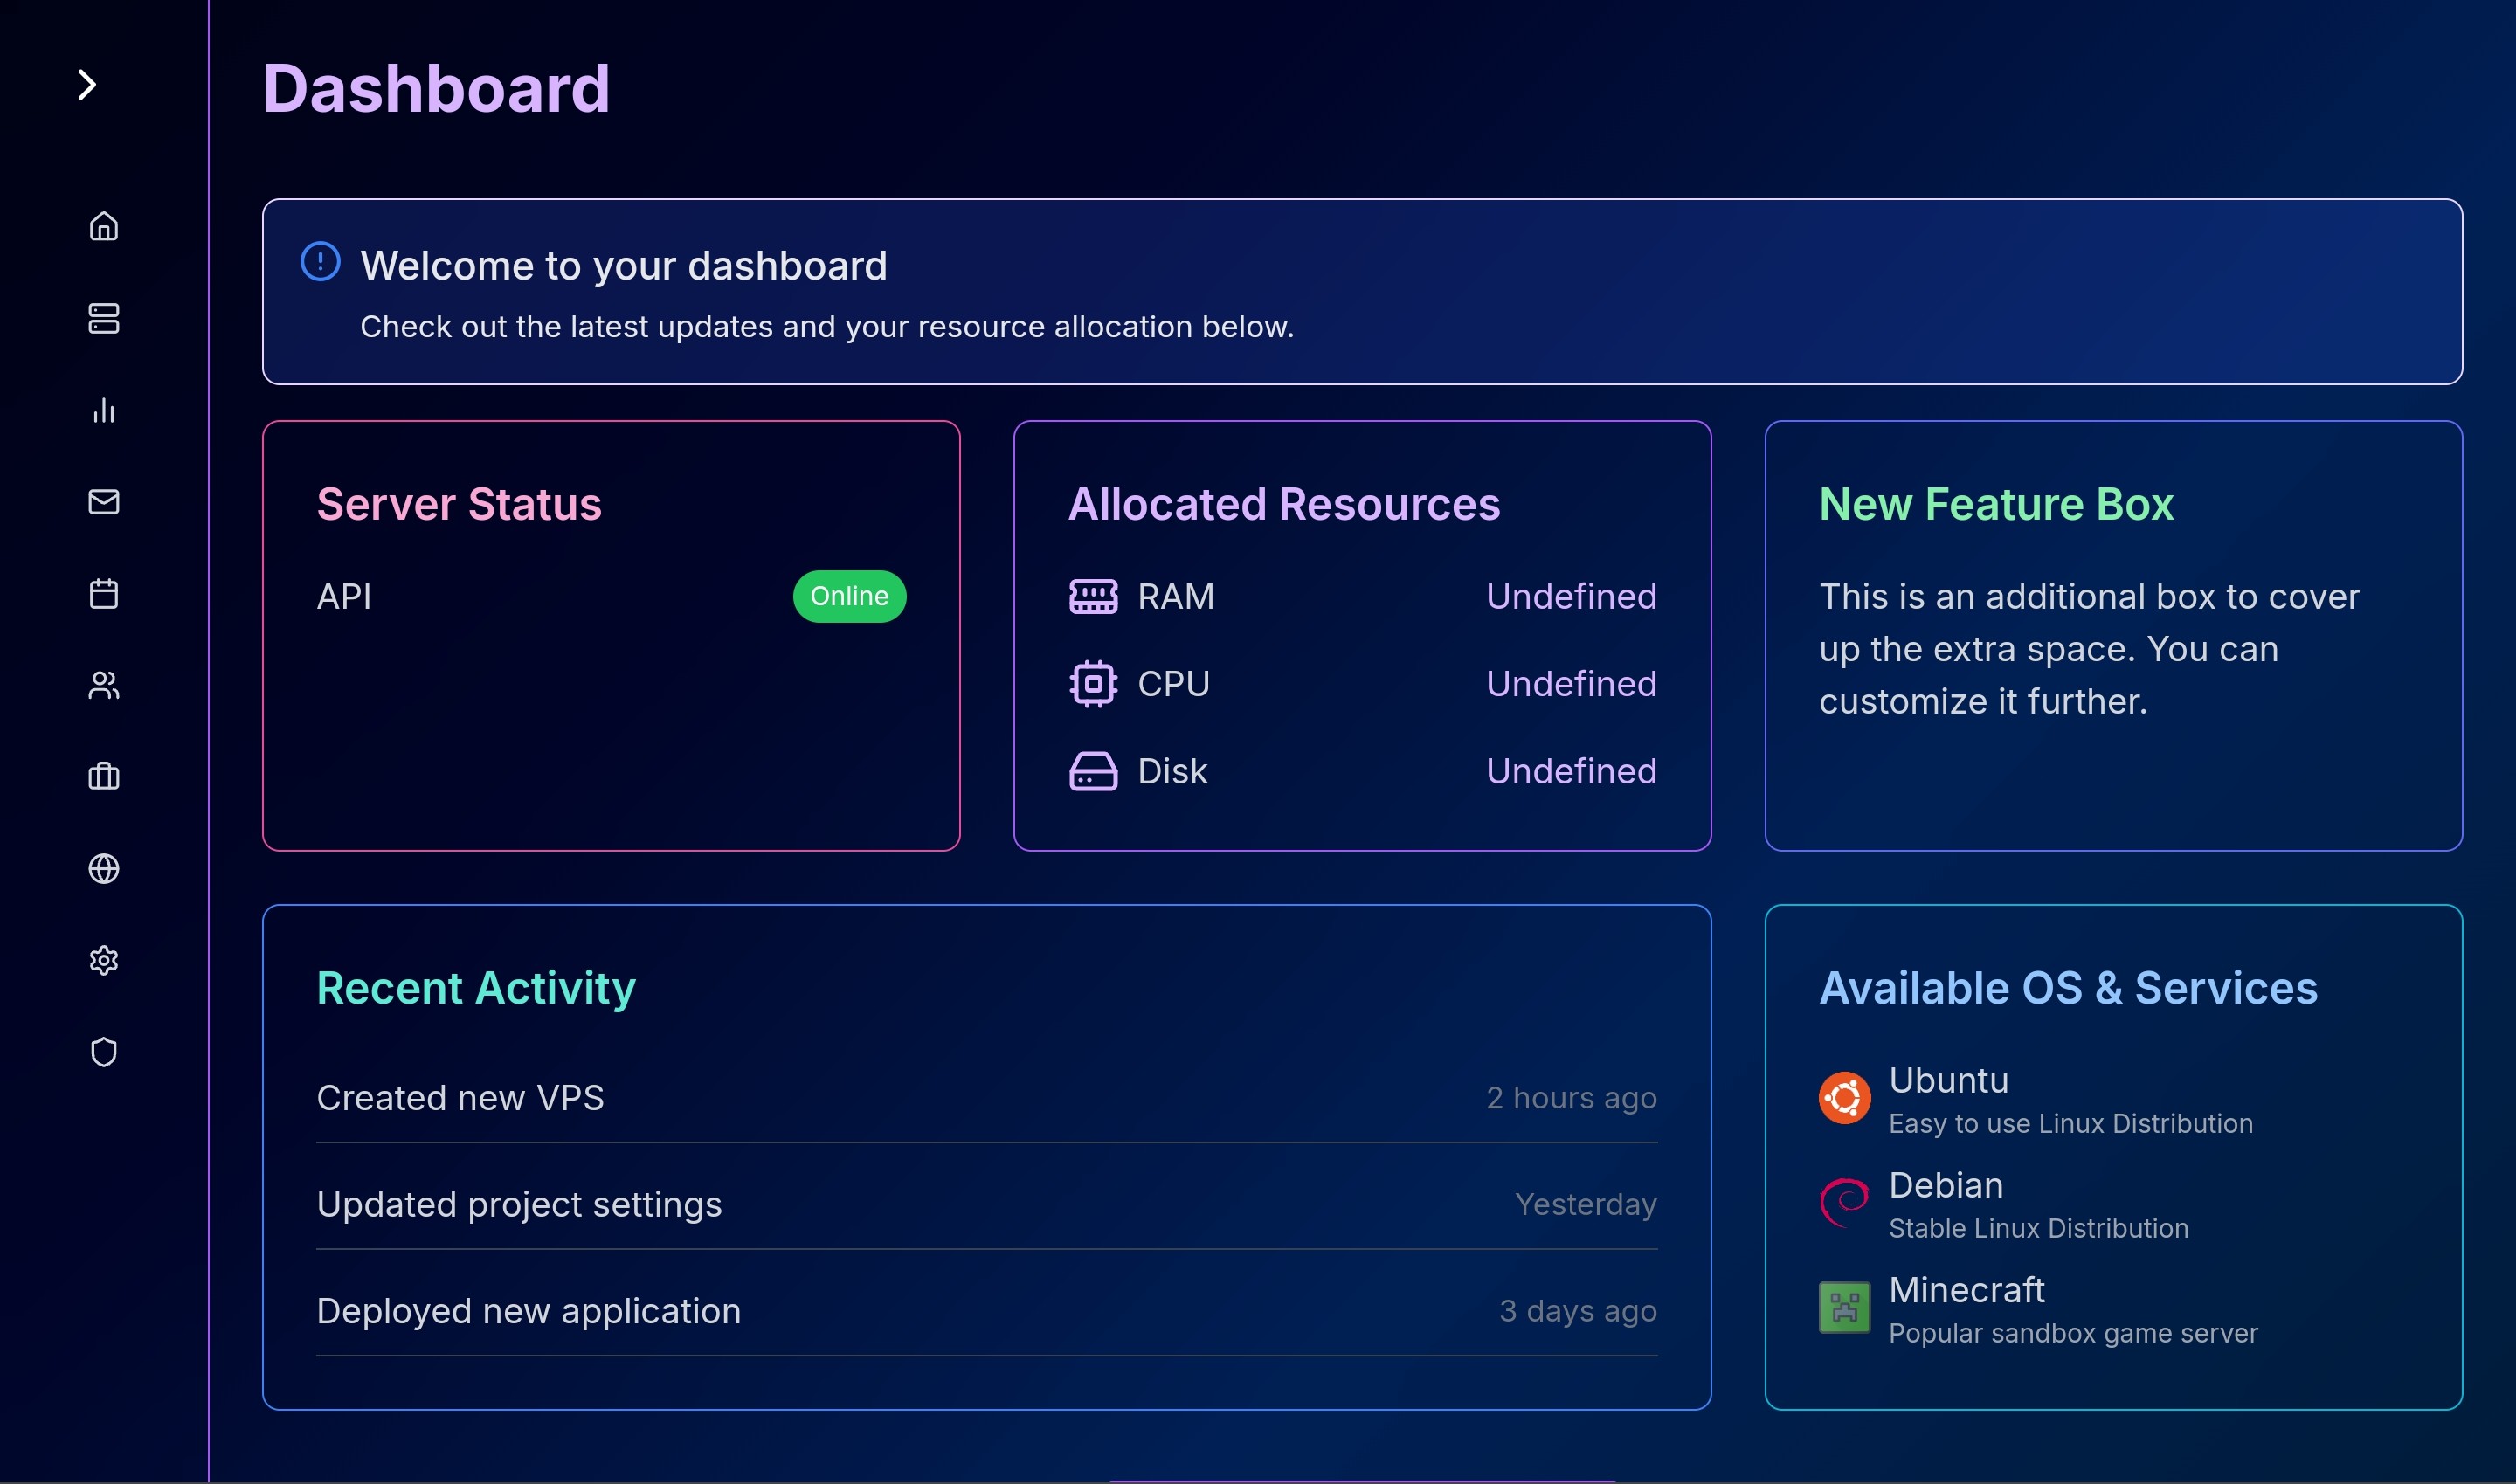The width and height of the screenshot is (2516, 1484).
Task: Select the Users icon in the sidebar
Action: [104, 686]
